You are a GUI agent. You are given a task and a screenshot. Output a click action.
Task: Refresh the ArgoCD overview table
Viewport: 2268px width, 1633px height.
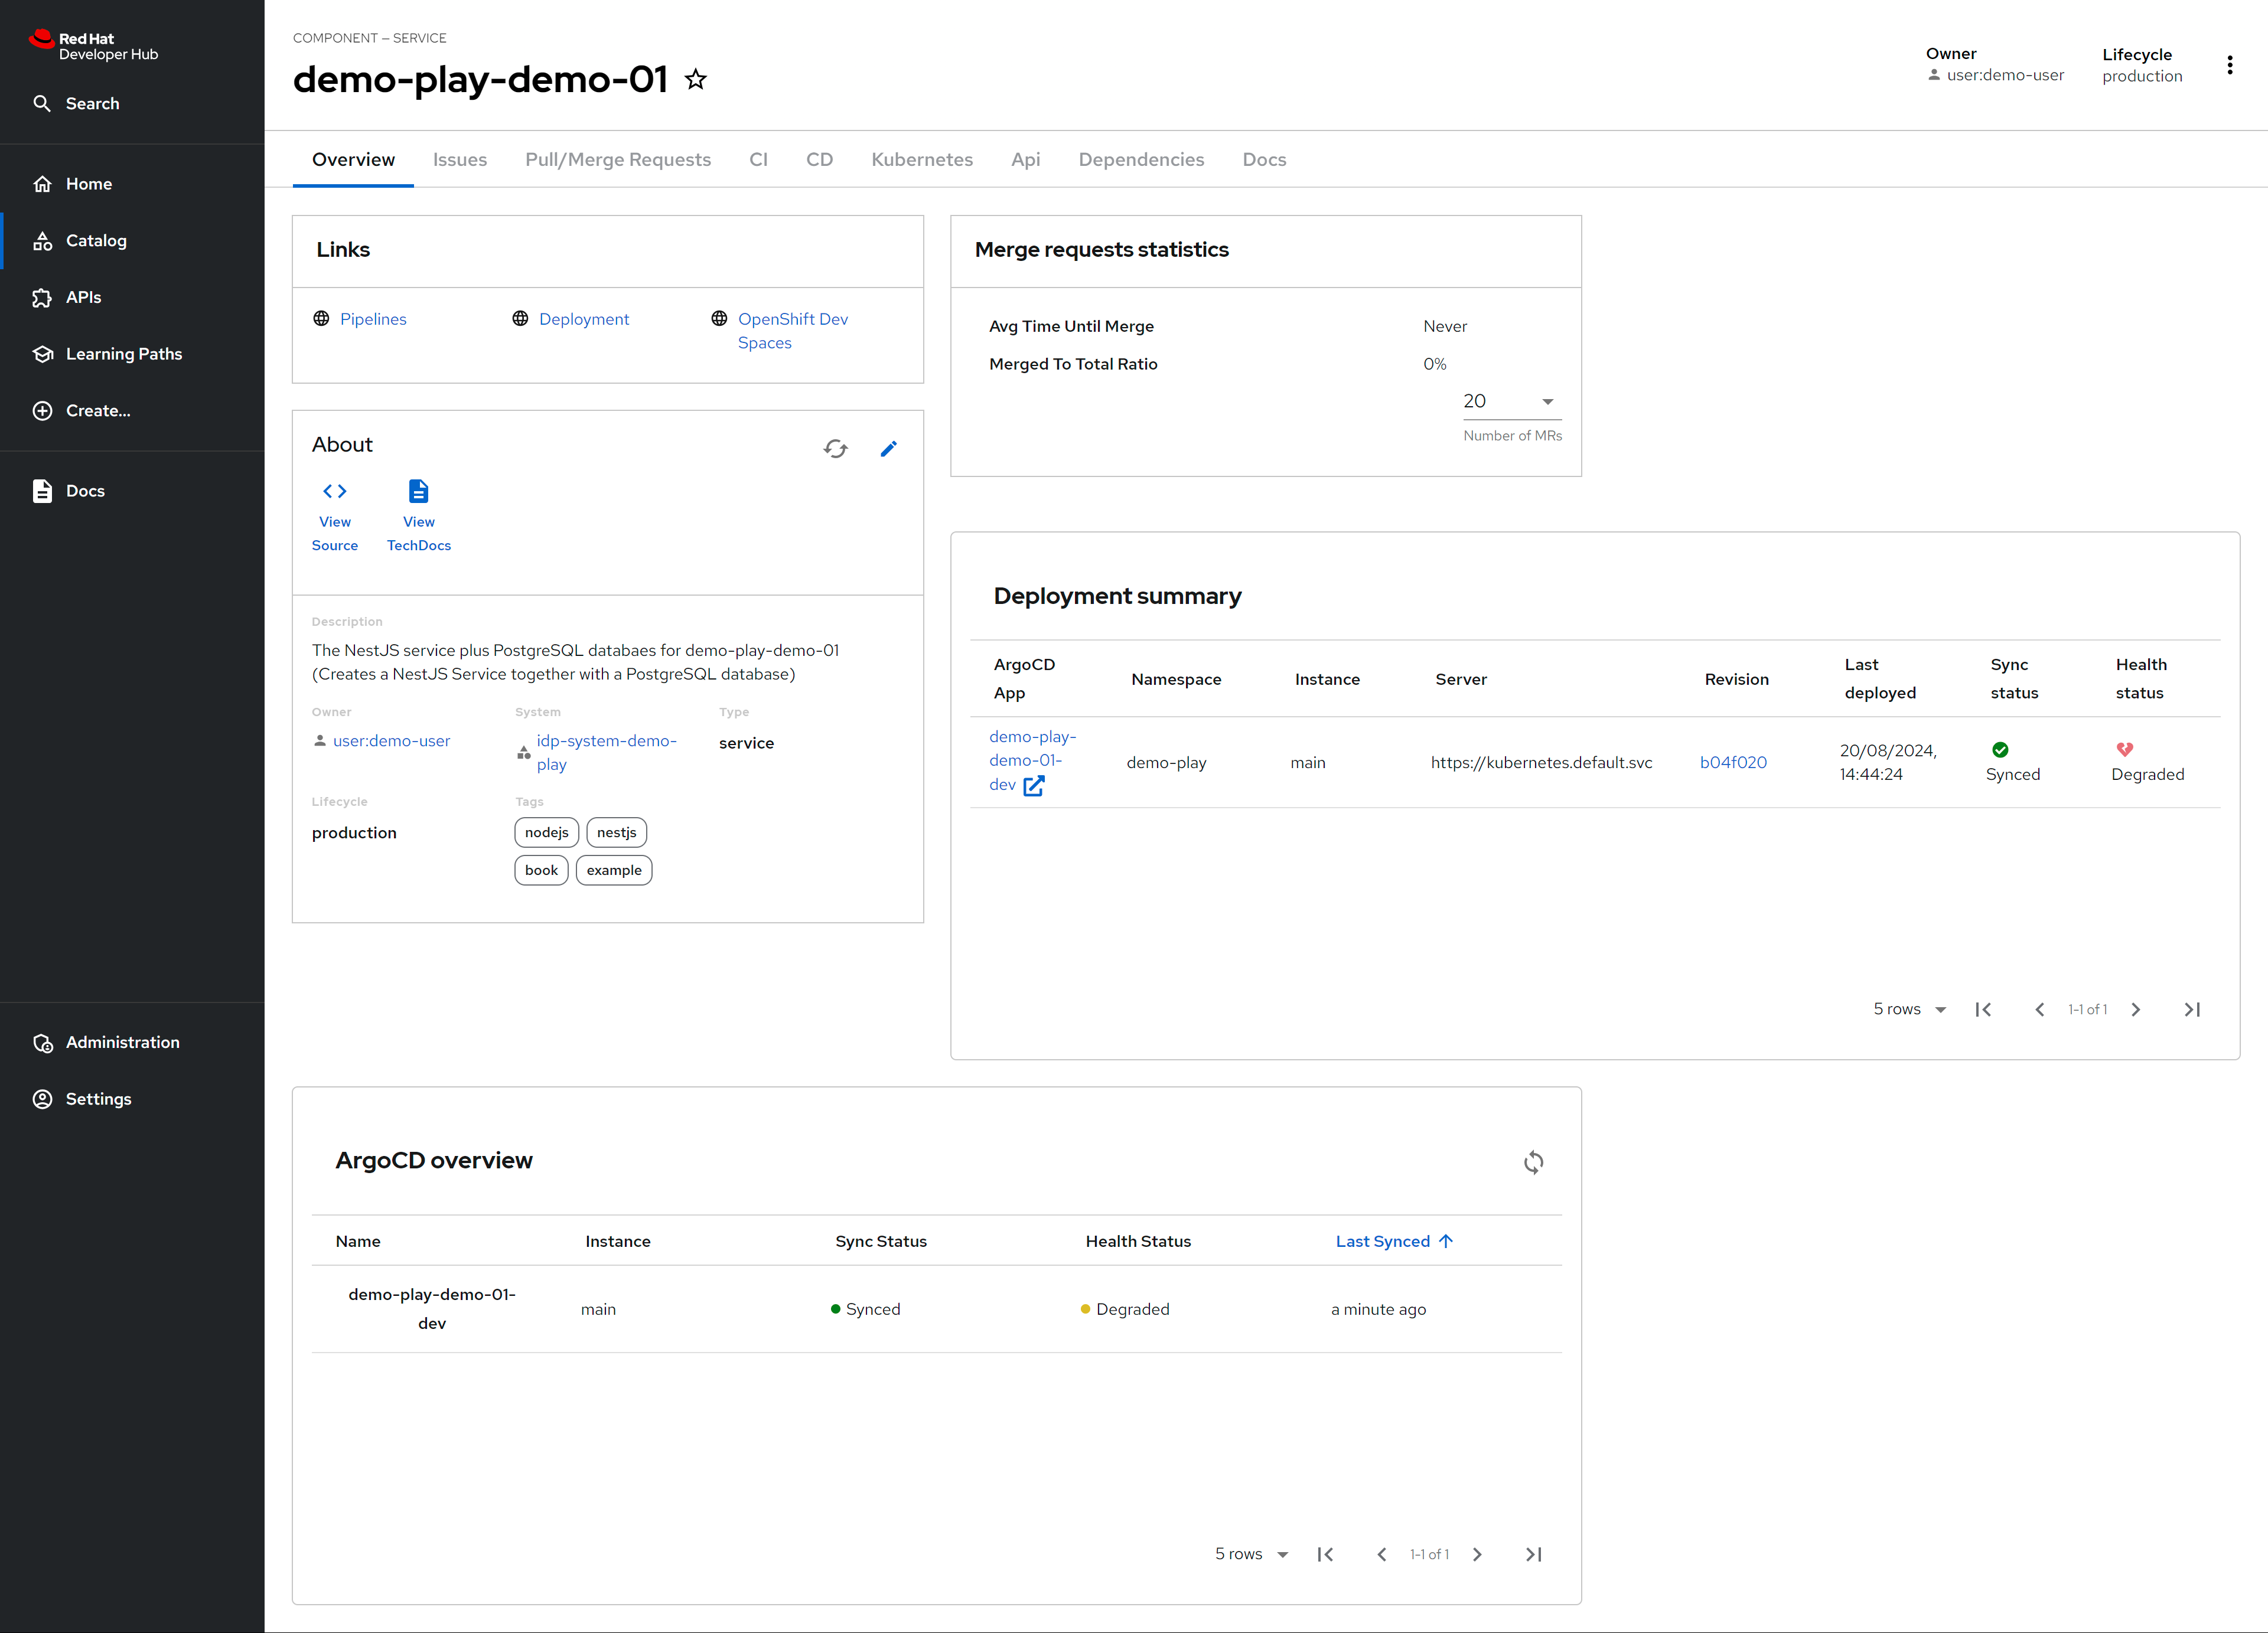(1533, 1162)
